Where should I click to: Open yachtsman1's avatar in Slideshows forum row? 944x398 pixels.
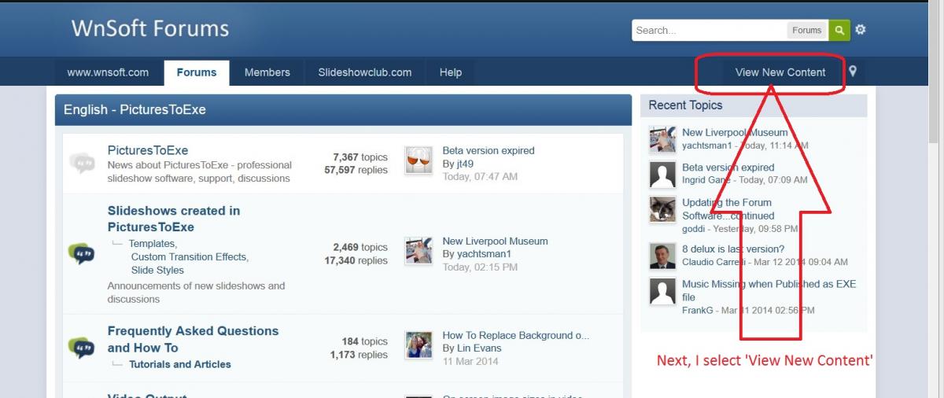419,250
